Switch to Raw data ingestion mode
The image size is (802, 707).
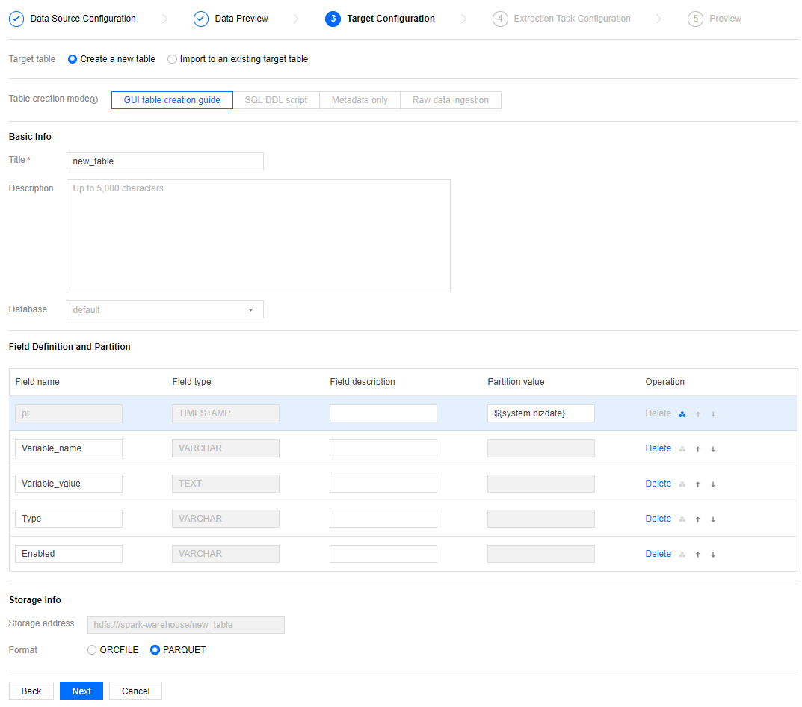(x=451, y=100)
